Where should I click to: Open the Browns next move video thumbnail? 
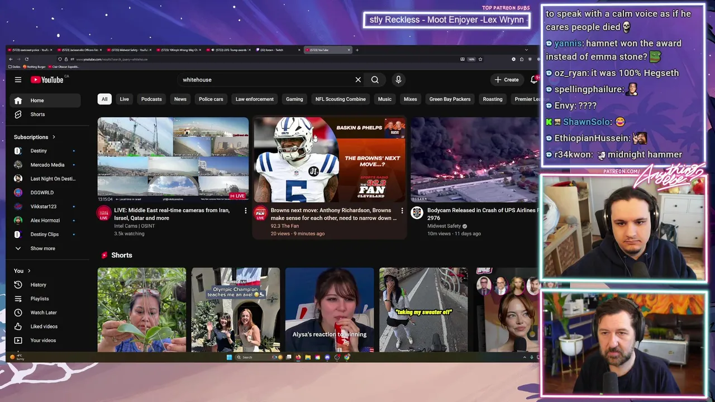(330, 159)
